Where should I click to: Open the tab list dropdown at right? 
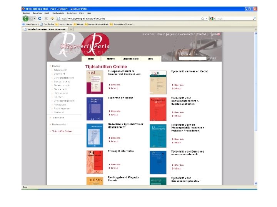click(255, 30)
